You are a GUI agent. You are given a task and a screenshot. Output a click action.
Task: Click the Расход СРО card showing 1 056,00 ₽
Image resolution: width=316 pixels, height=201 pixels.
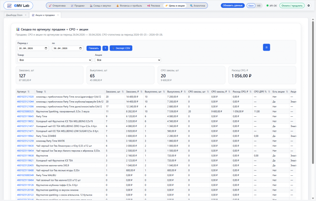coord(262,75)
